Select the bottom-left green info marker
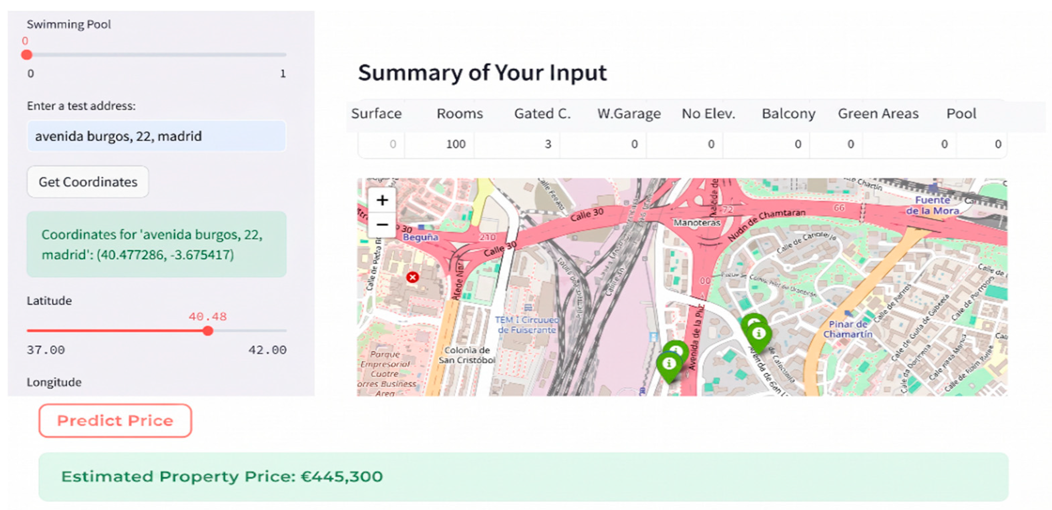The image size is (1052, 510). pyautogui.click(x=669, y=366)
